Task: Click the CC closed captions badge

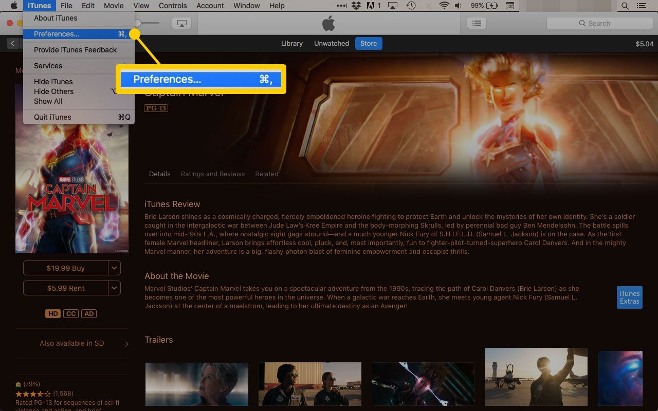Action: coord(71,313)
